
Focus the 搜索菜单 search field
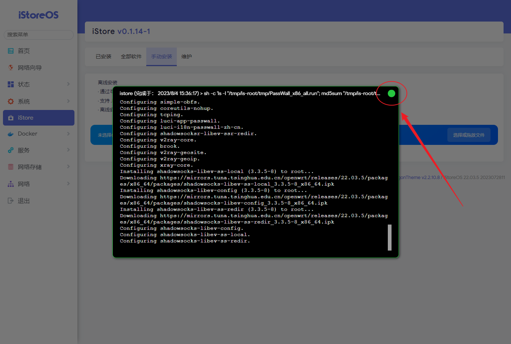click(39, 35)
